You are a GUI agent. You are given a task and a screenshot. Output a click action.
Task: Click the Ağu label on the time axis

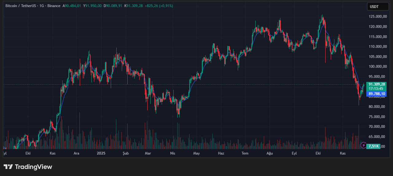click(x=269, y=153)
